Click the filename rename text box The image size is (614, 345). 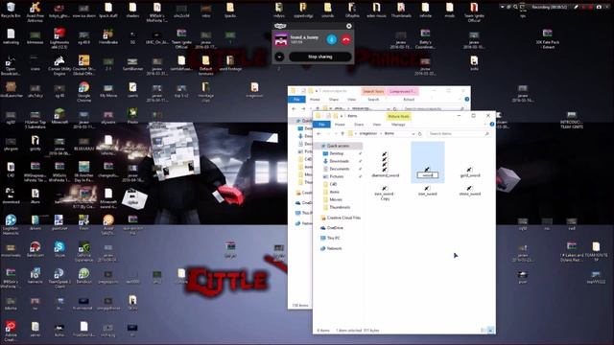[427, 175]
